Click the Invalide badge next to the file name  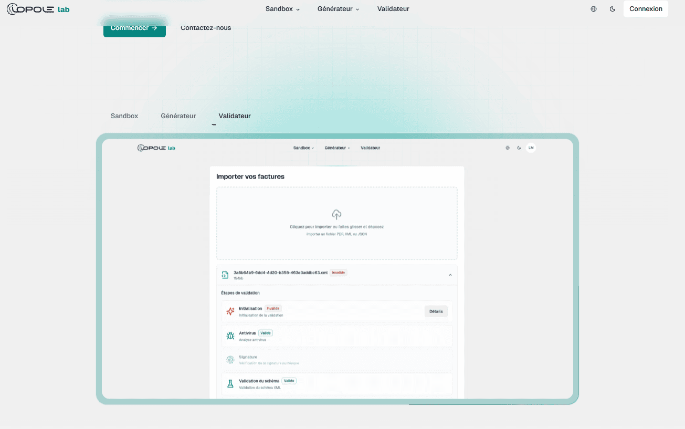click(339, 273)
